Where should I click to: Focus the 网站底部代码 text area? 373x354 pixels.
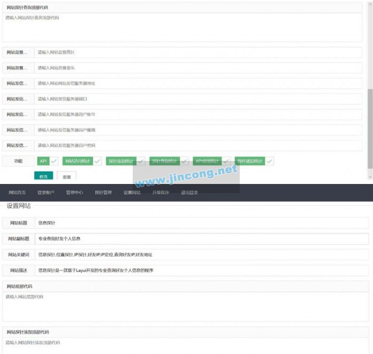coord(186,307)
